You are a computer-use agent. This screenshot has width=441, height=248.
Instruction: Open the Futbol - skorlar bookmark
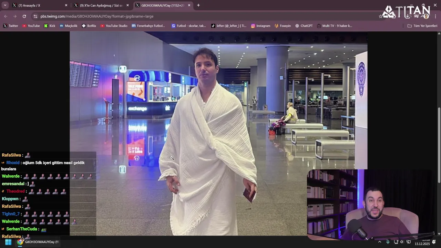coord(189,26)
